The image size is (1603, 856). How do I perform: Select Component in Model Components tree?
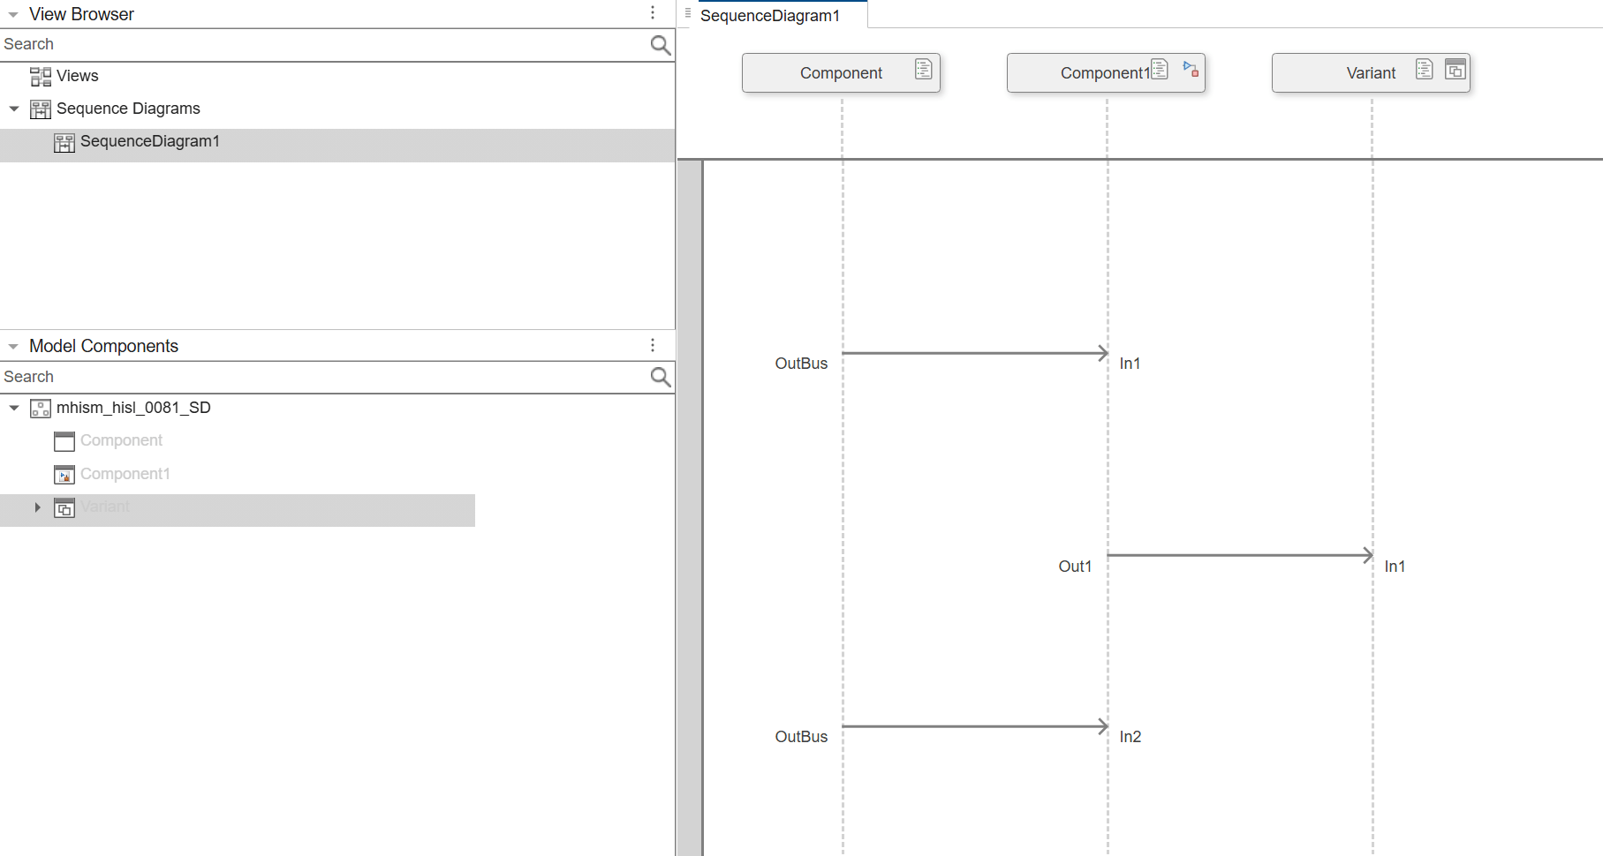coord(121,440)
